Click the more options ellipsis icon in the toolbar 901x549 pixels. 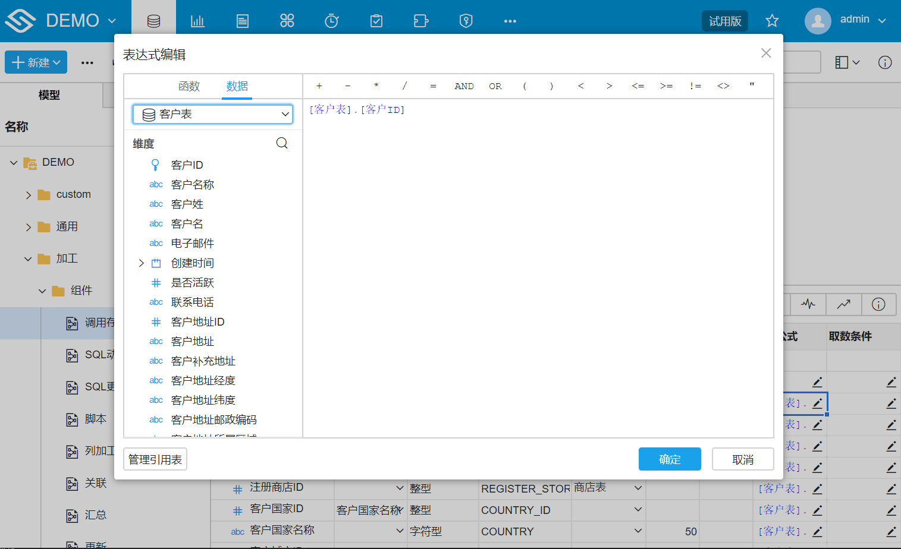click(x=510, y=21)
